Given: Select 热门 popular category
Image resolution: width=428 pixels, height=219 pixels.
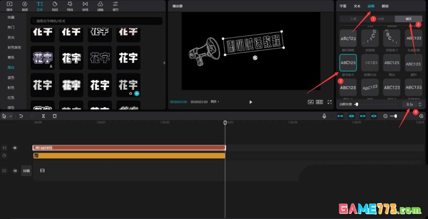Looking at the screenshot, I should 11,27.
